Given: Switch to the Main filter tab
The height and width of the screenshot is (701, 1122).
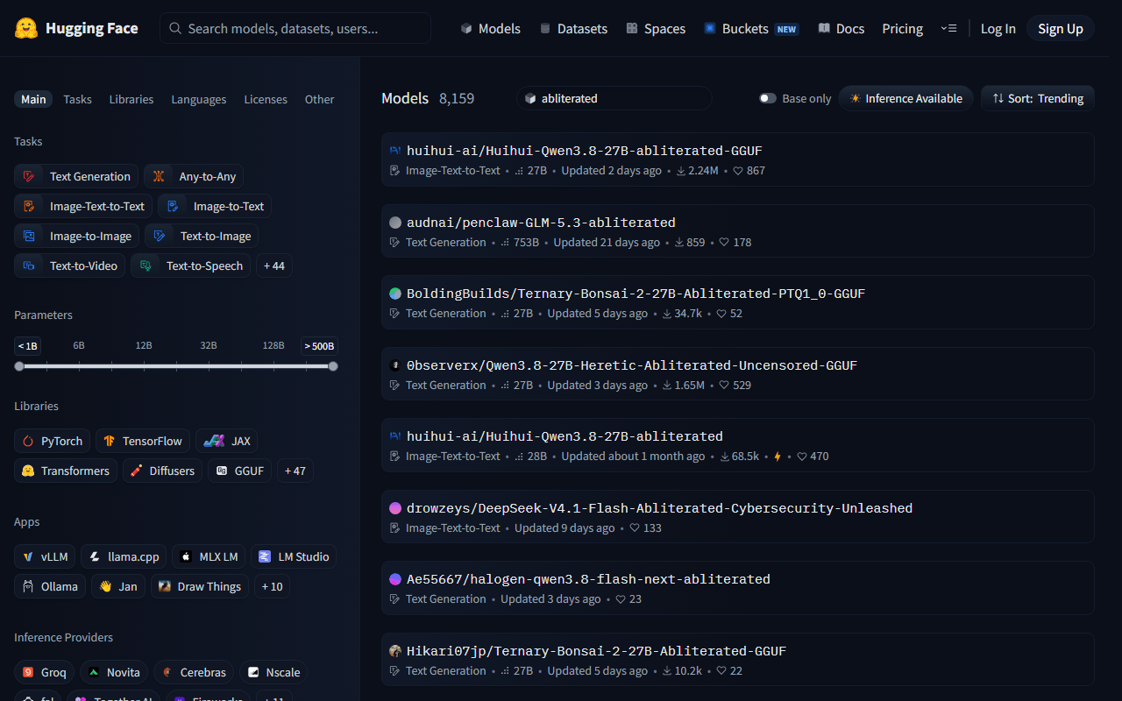Looking at the screenshot, I should click(x=33, y=99).
